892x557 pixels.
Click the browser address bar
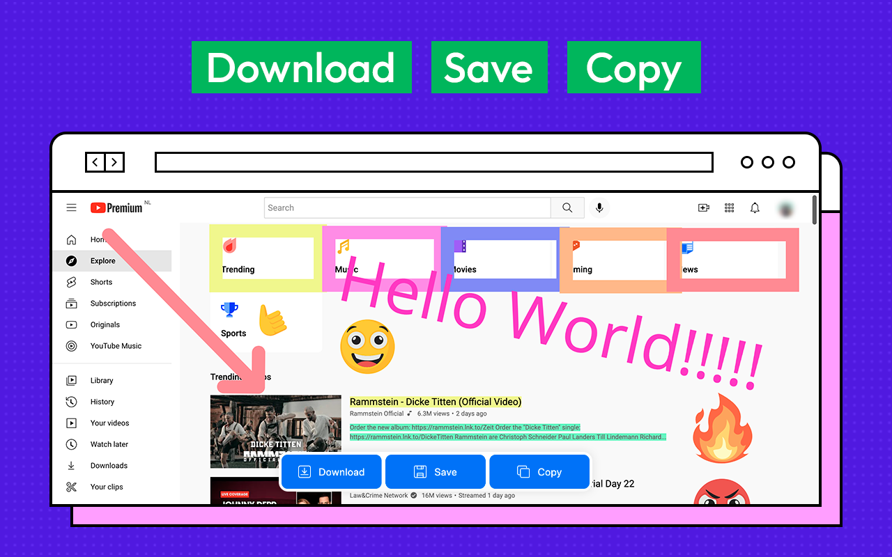(434, 162)
